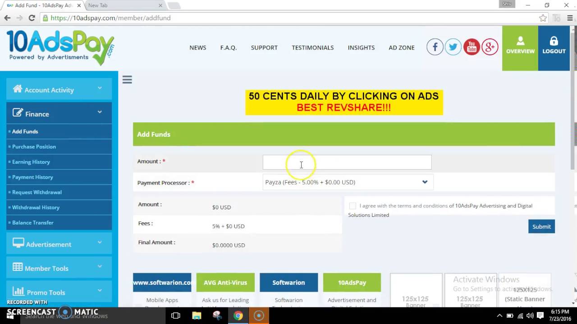Open the YouTube icon in header

point(472,47)
